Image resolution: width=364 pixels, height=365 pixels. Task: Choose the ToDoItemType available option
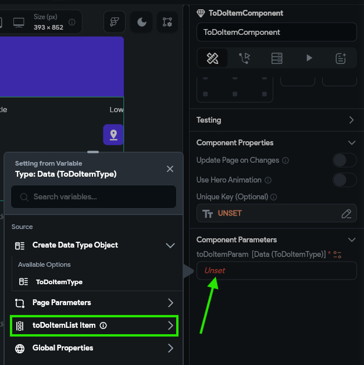click(x=59, y=282)
